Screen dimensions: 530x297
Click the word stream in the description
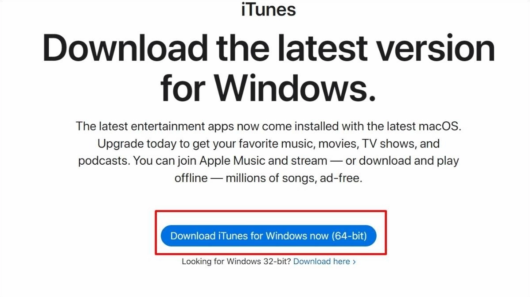tap(310, 161)
